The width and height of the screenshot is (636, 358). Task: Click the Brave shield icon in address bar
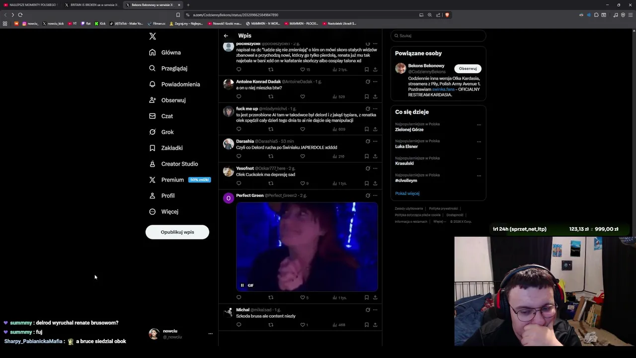click(447, 15)
